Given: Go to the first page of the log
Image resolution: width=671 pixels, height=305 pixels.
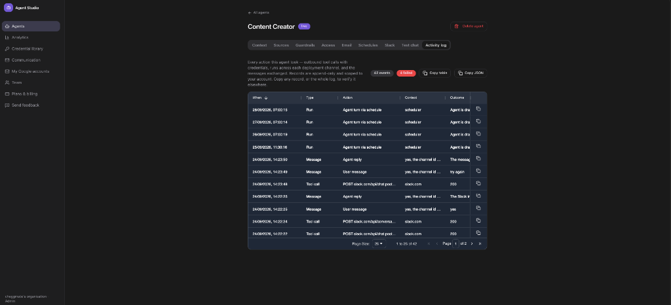Looking at the screenshot, I should pyautogui.click(x=429, y=243).
